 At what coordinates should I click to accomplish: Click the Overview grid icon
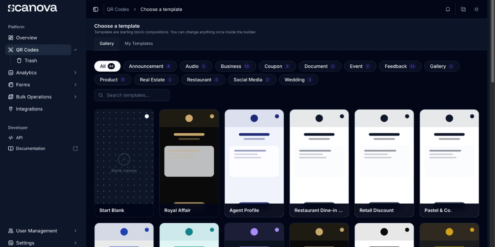click(11, 37)
